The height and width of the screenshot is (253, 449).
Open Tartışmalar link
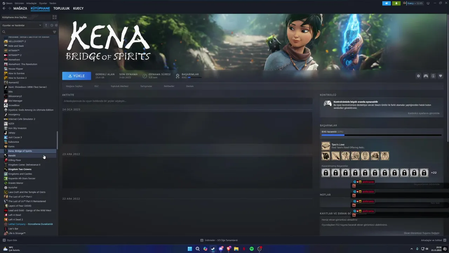[146, 86]
